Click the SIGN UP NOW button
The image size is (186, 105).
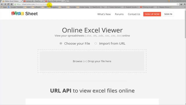152,14
